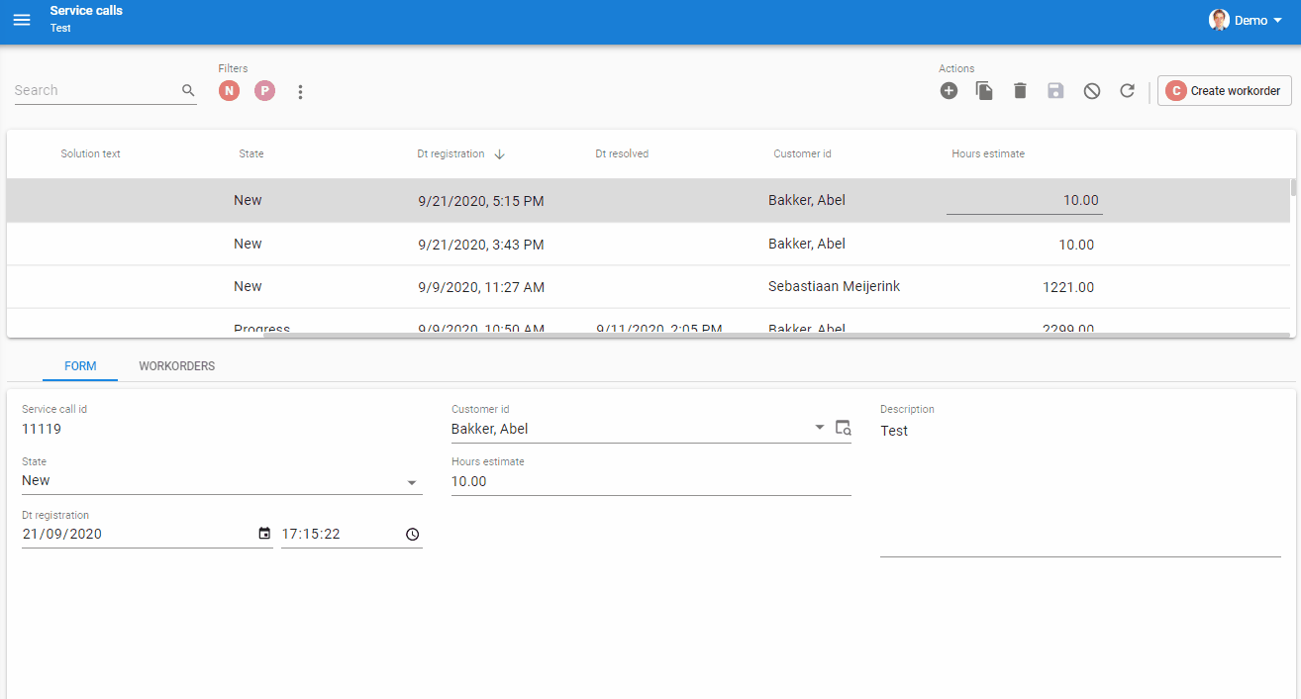Edit the Hours estimate field in the form
Image resolution: width=1301 pixels, height=699 pixels.
pyautogui.click(x=650, y=482)
